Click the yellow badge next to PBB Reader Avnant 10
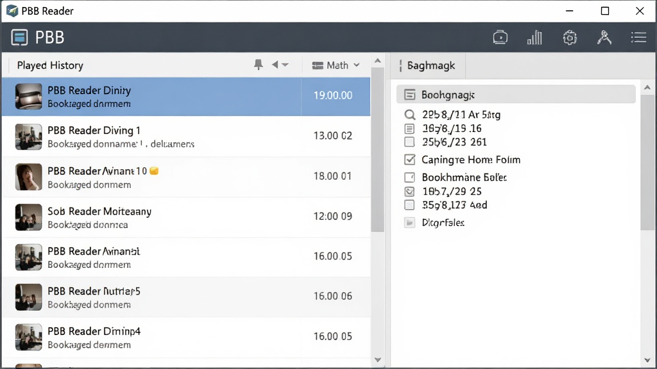Viewport: 657px width, 369px height. 154,170
